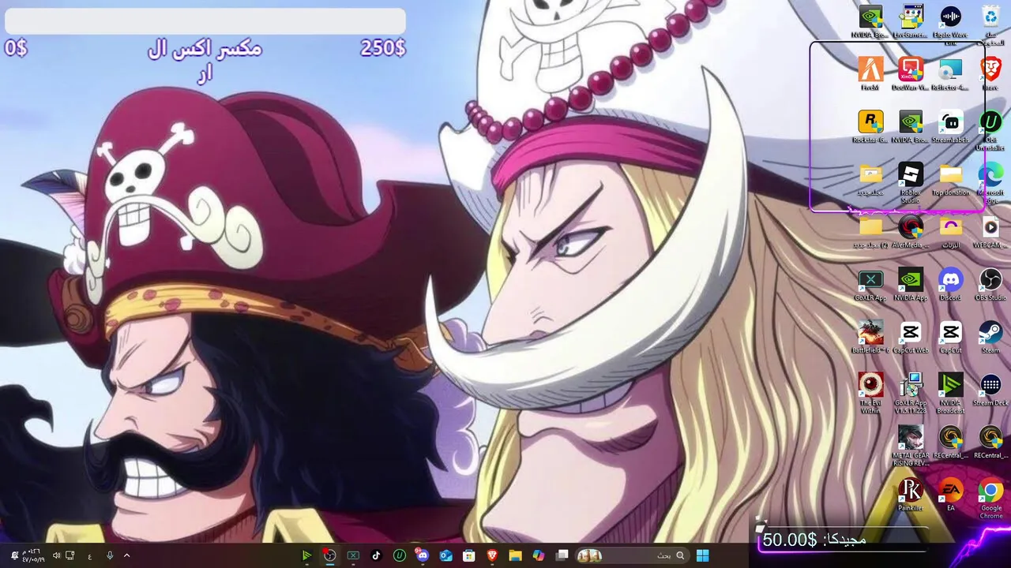
Task: Open the taskbar clock and date
Action: tap(33, 555)
